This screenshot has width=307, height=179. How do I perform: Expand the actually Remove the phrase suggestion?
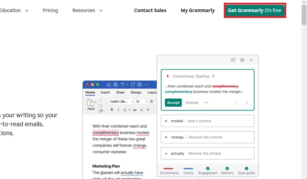click(208, 153)
